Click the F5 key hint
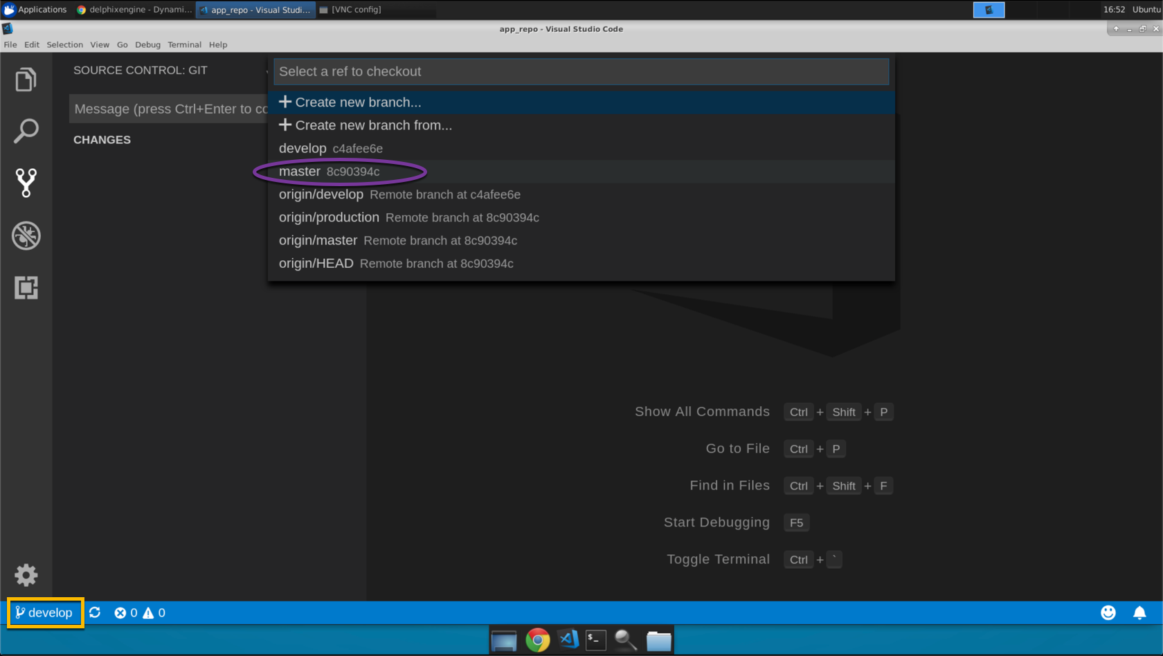This screenshot has height=656, width=1163. pyautogui.click(x=797, y=522)
